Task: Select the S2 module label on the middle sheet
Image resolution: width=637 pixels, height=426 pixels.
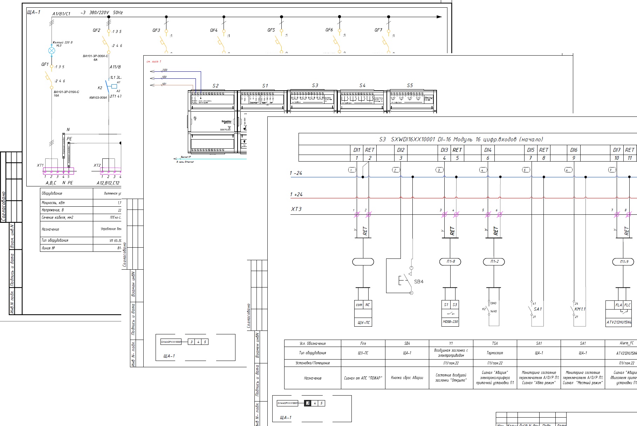Action: [215, 86]
